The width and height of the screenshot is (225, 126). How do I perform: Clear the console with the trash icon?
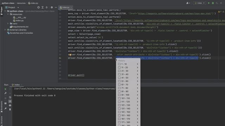click(x=10, y=110)
